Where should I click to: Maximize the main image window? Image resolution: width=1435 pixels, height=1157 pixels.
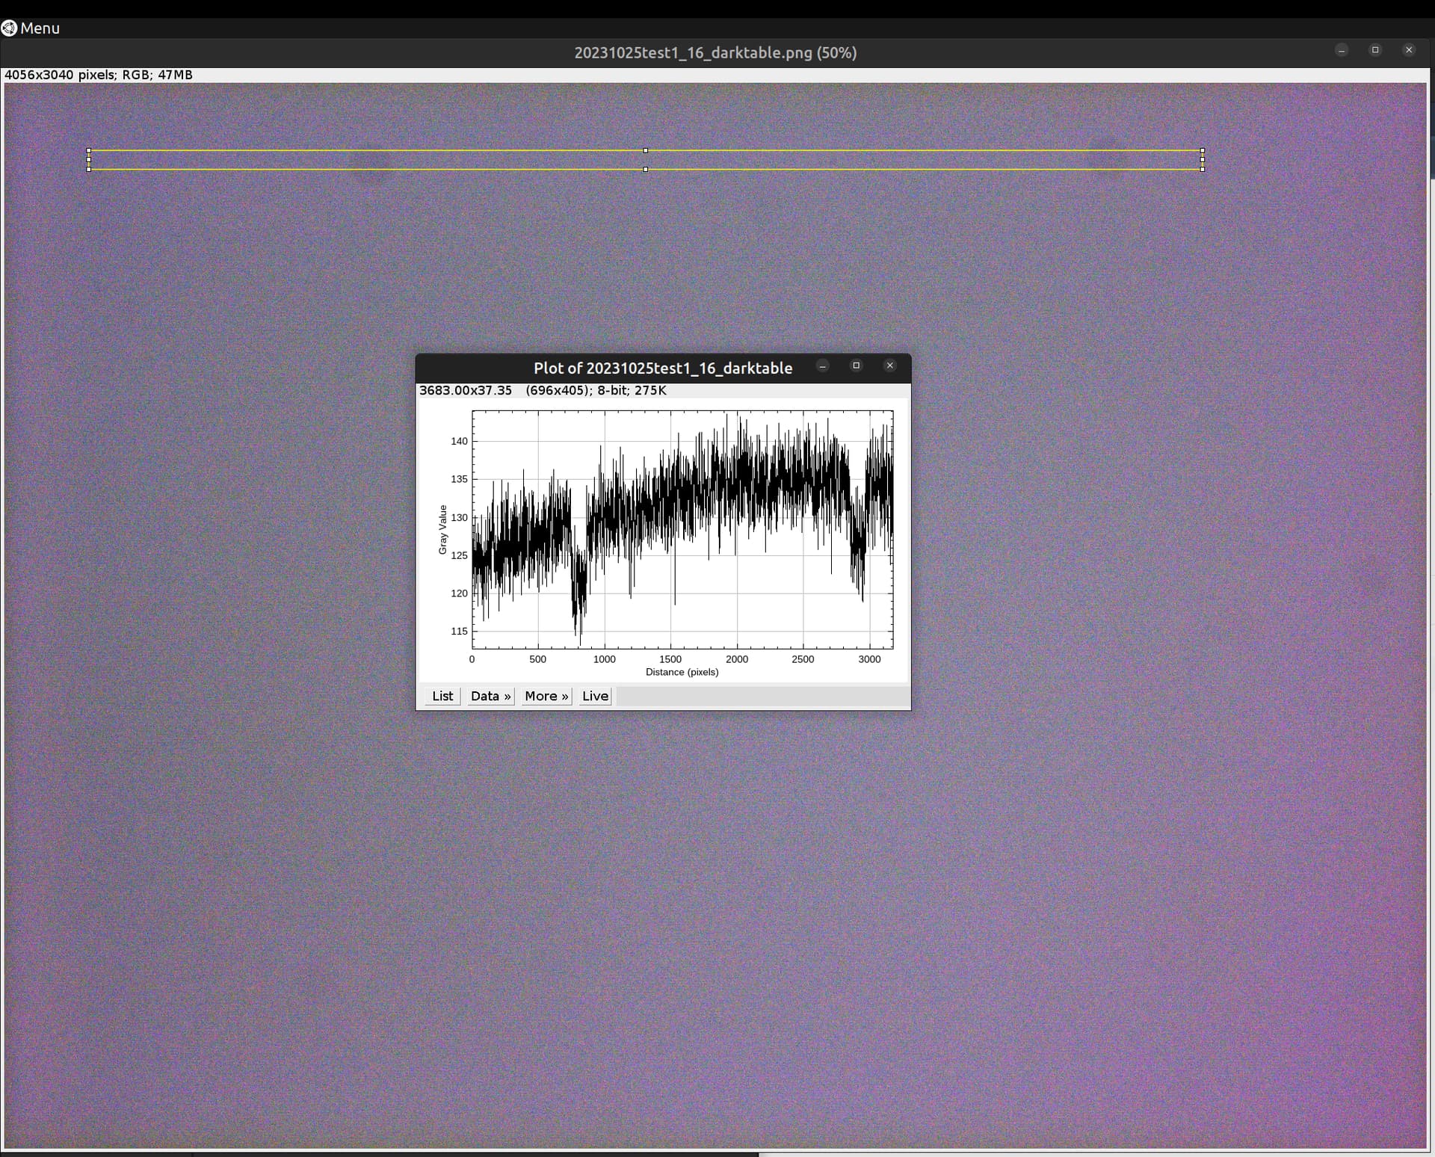click(x=1375, y=50)
